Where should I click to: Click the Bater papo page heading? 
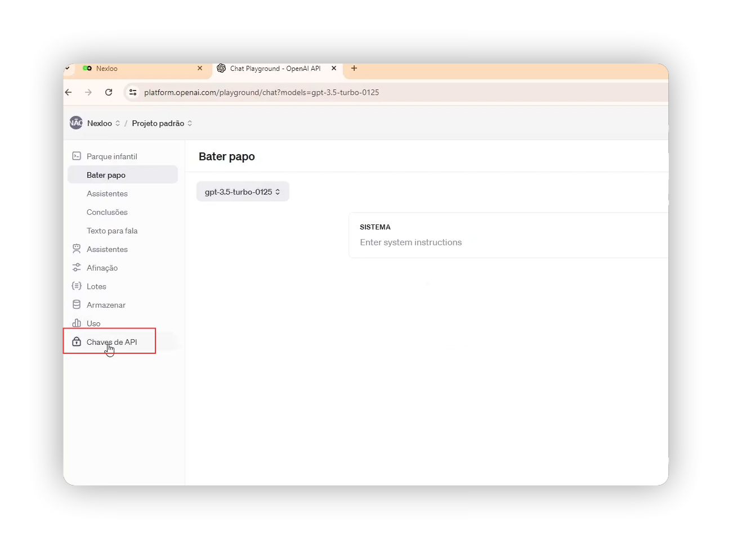(x=227, y=156)
